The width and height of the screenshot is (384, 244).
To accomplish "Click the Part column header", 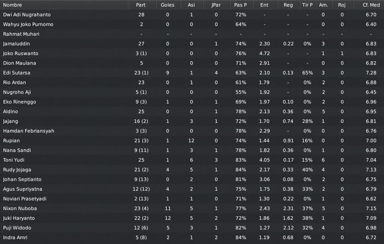I will pyautogui.click(x=141, y=5).
